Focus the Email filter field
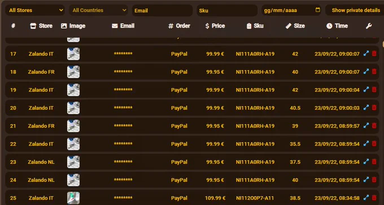 click(x=163, y=11)
